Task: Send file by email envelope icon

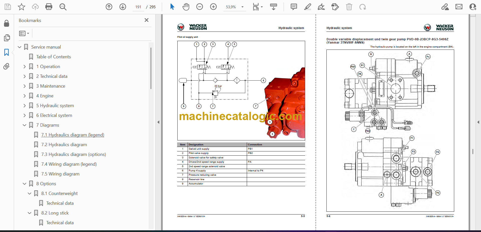Action: [459, 7]
